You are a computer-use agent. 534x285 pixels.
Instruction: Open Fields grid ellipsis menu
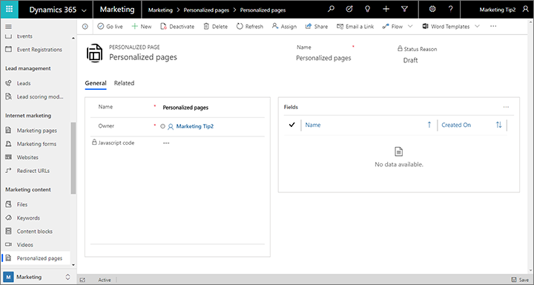tap(506, 107)
